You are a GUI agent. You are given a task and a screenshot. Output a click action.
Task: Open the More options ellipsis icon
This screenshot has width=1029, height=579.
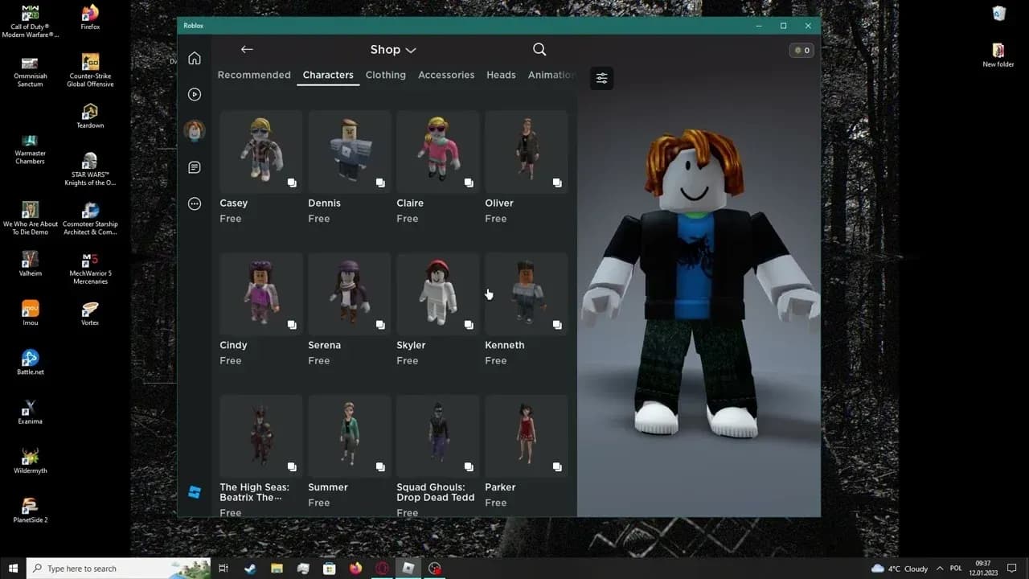pyautogui.click(x=194, y=203)
